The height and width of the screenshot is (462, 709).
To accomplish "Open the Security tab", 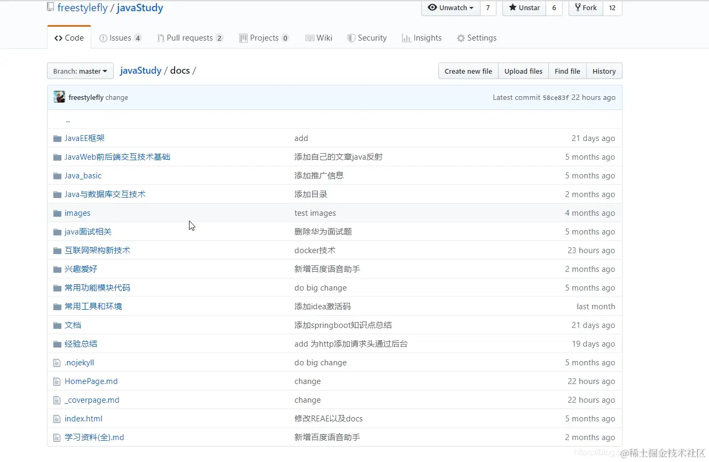I will (367, 38).
